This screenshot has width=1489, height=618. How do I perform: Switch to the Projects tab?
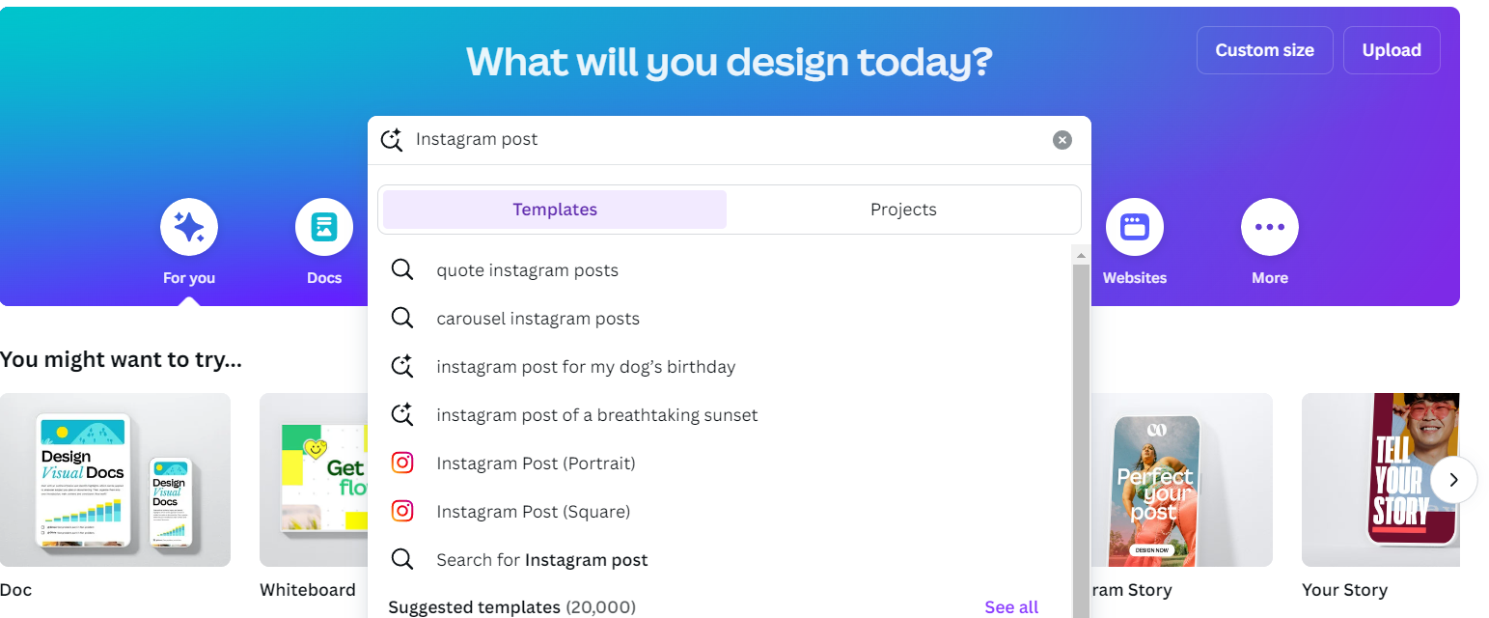coord(903,210)
